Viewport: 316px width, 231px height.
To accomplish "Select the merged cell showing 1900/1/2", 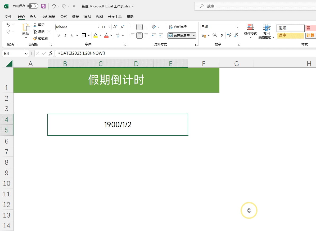I will [x=118, y=125].
